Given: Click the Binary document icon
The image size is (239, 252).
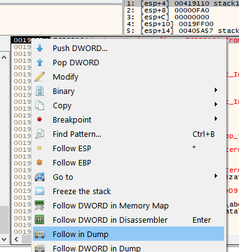Looking at the screenshot, I should [40, 91].
